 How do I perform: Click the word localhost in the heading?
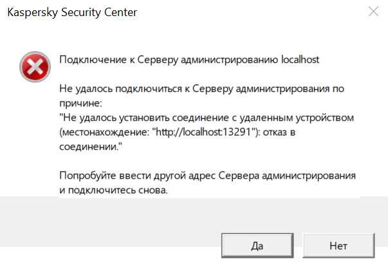(300, 60)
